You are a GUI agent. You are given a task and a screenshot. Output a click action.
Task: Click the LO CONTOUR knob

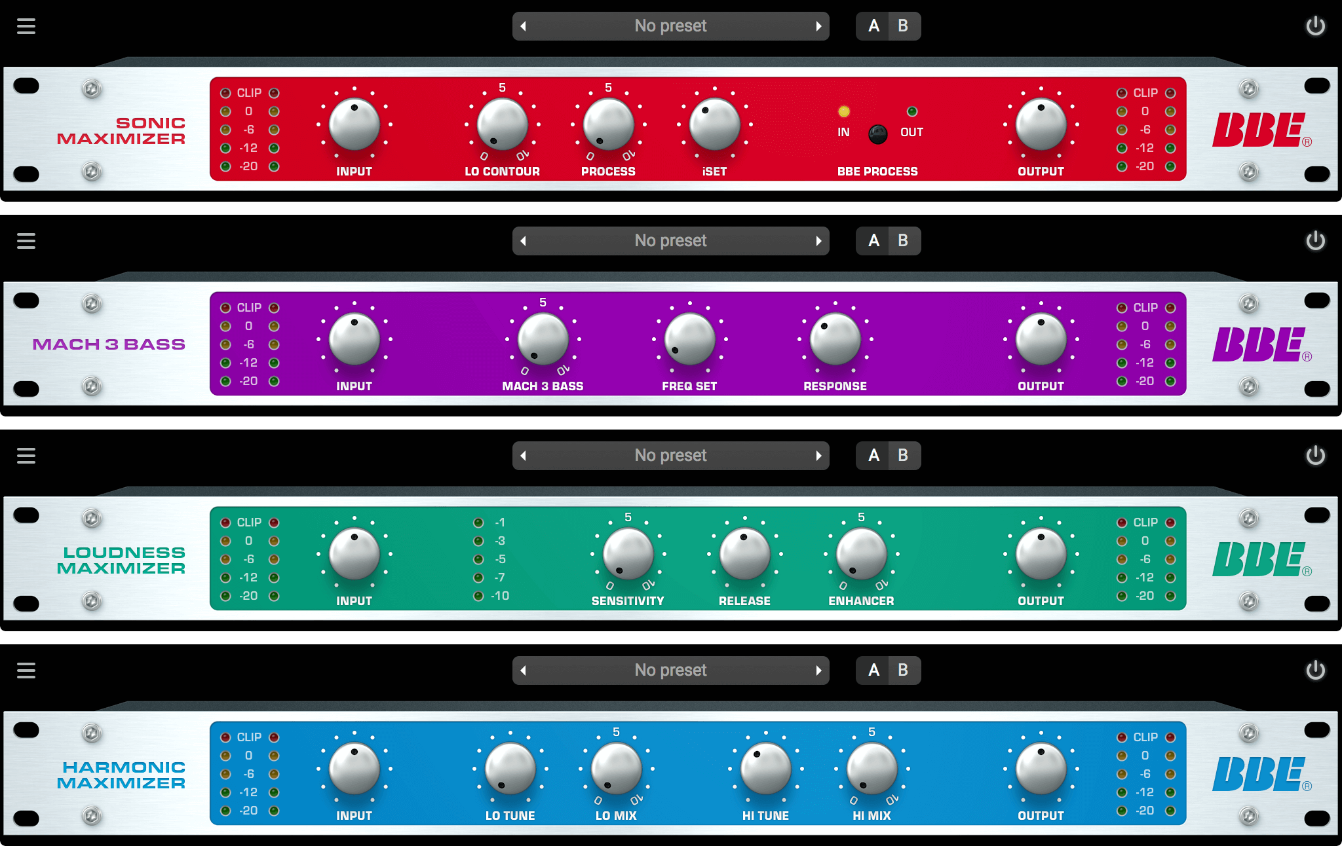[x=503, y=124]
